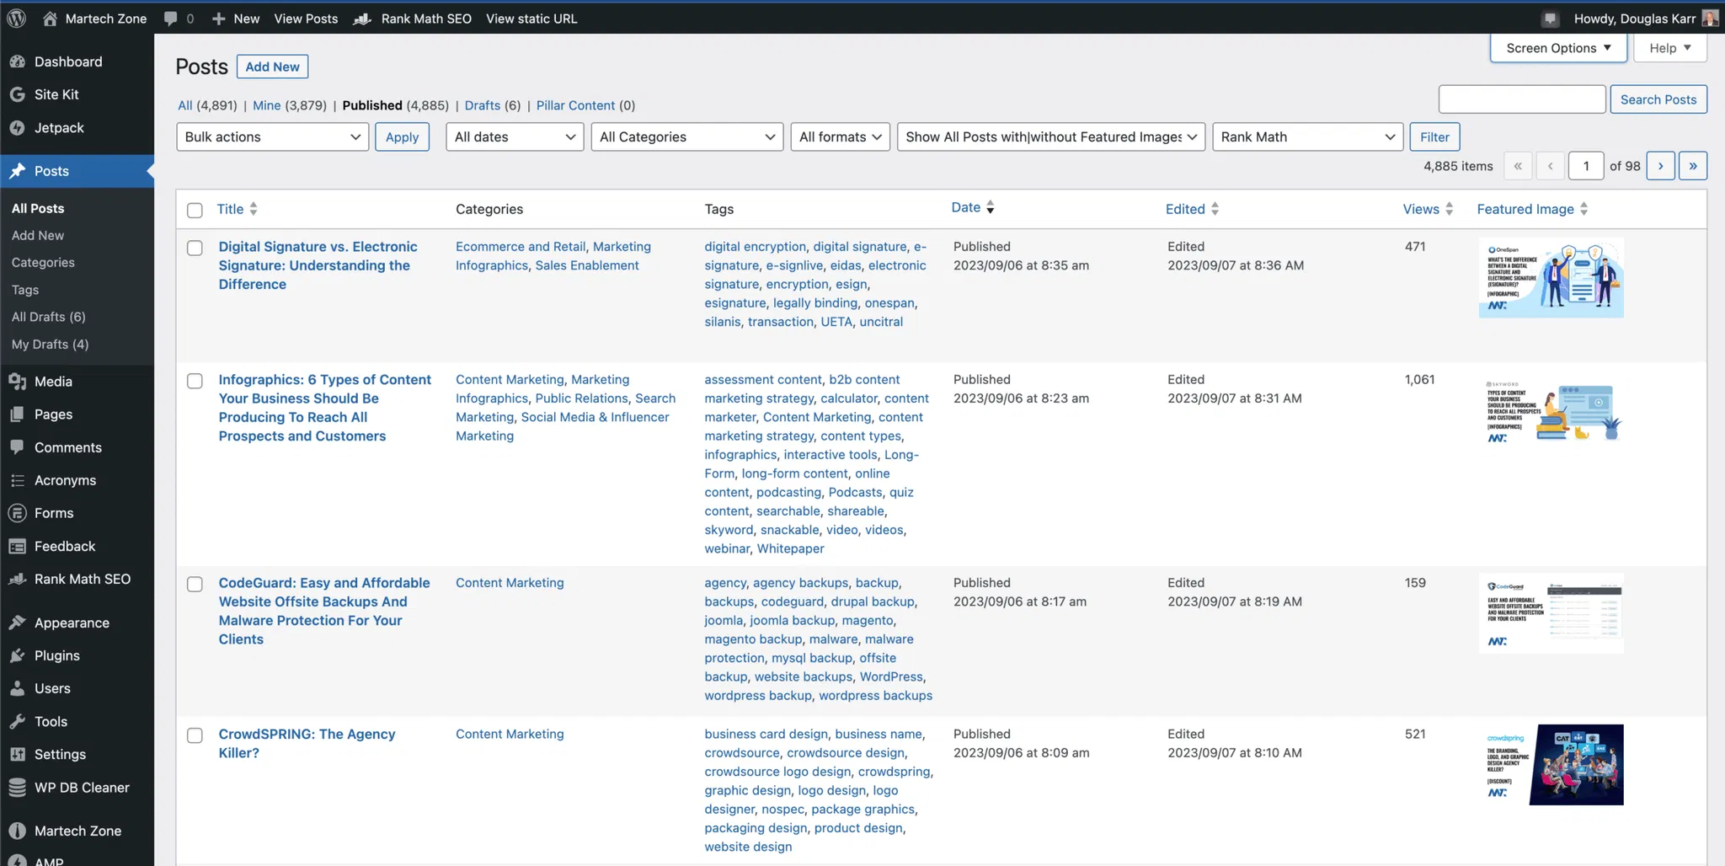This screenshot has height=866, width=1725.
Task: Jump to last page of posts
Action: point(1693,166)
